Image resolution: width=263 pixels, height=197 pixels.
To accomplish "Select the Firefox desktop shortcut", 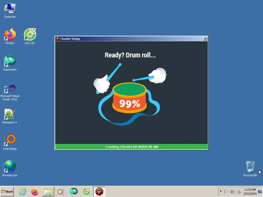I will pyautogui.click(x=10, y=36).
